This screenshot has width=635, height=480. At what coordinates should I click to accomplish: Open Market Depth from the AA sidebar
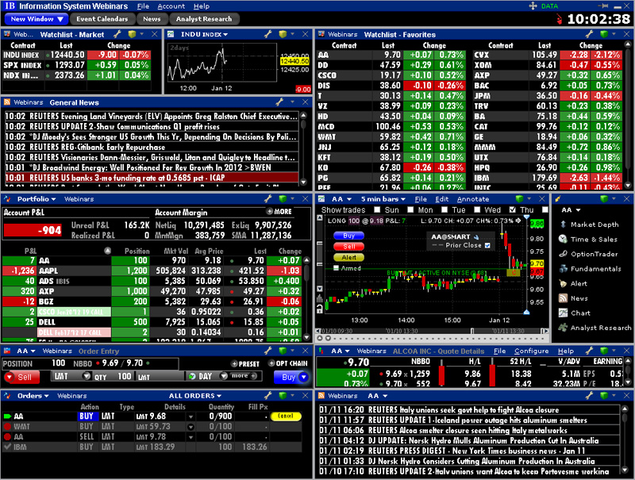click(594, 225)
